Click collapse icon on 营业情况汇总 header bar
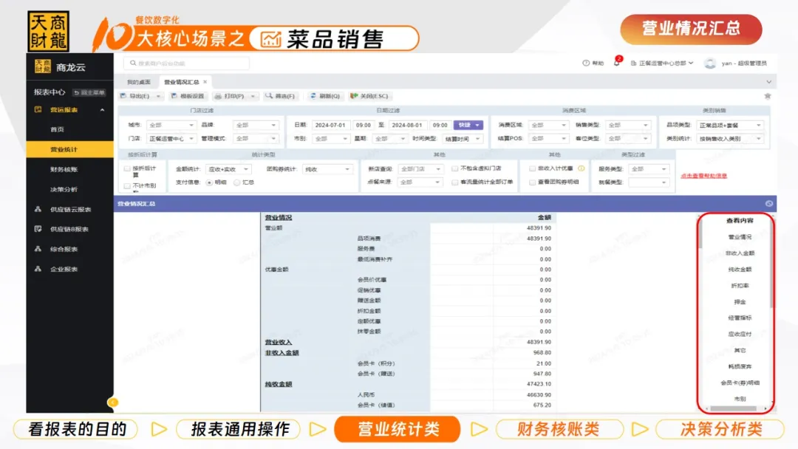Viewport: 798px width, 449px height. (769, 203)
